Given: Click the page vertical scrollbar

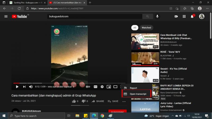Looking at the screenshot, I should point(211,26).
